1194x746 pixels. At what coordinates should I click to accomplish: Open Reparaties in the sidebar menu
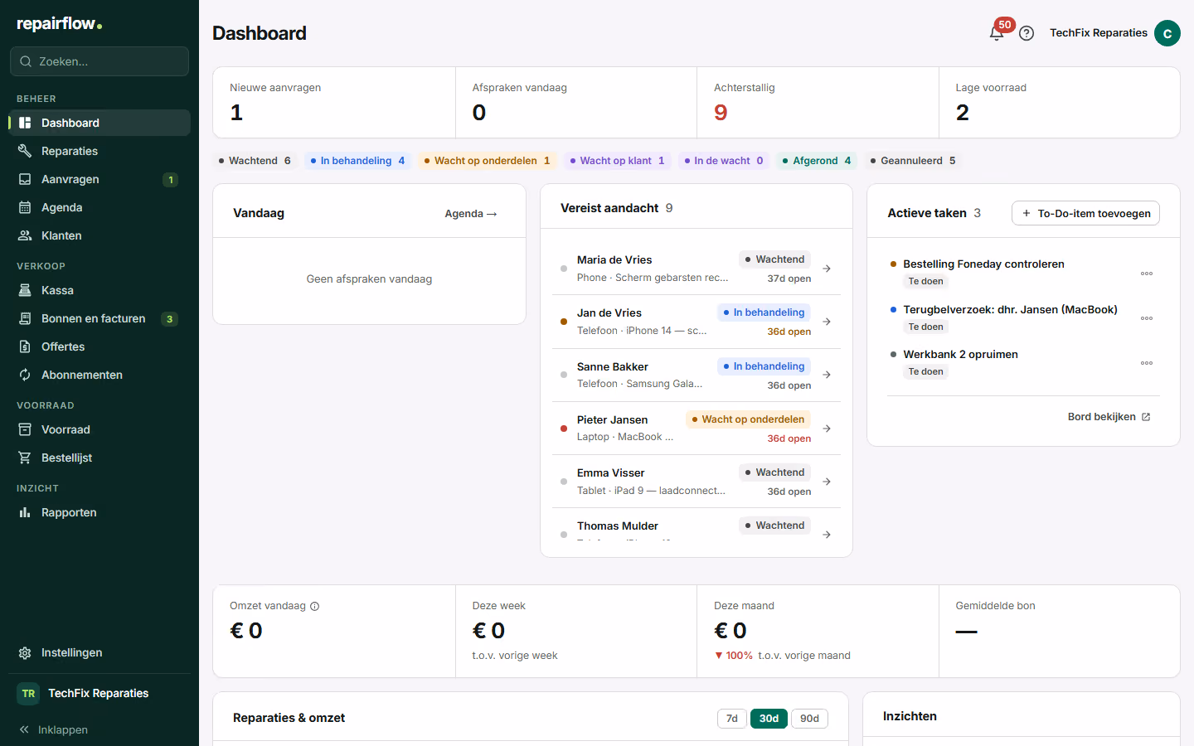99,151
